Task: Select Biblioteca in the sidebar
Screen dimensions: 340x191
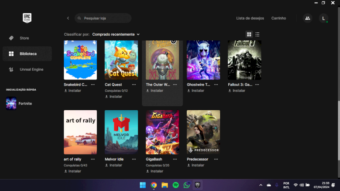Action: pos(27,54)
